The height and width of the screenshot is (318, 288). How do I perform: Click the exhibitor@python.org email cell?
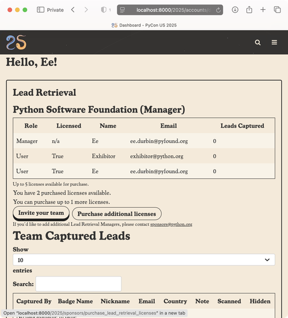pos(157,156)
